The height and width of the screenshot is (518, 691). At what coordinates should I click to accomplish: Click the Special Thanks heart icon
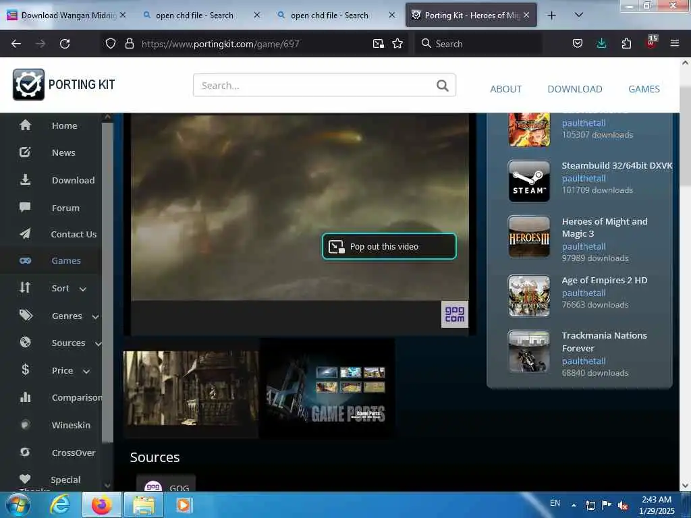(x=25, y=479)
